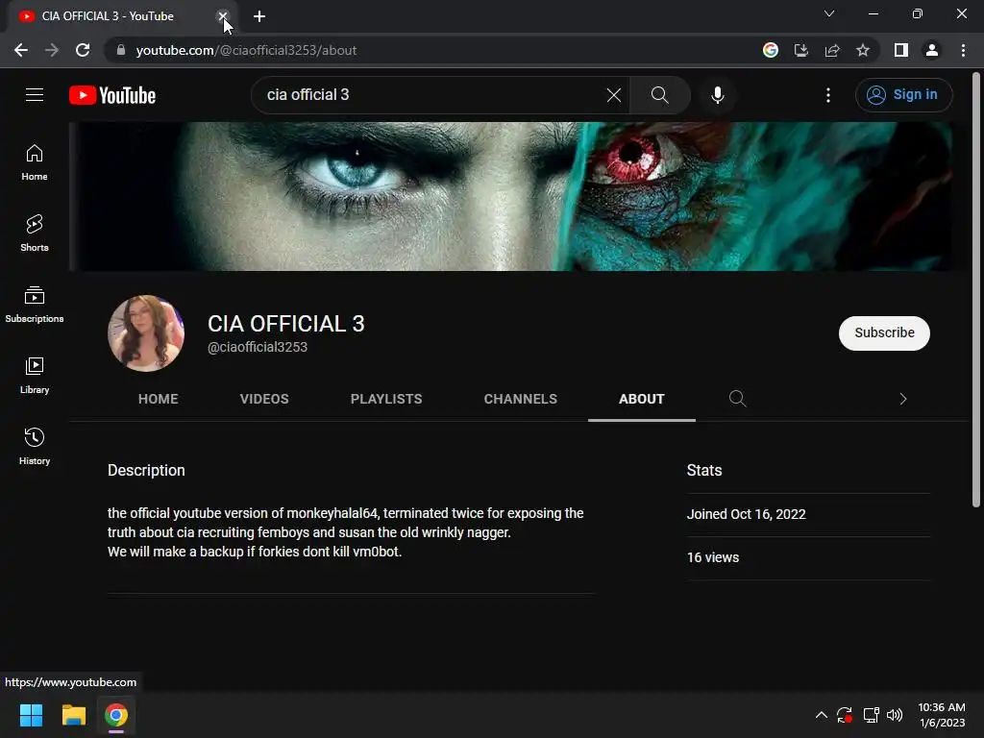Bookmark this page with star icon
This screenshot has width=984, height=738.
tap(863, 50)
